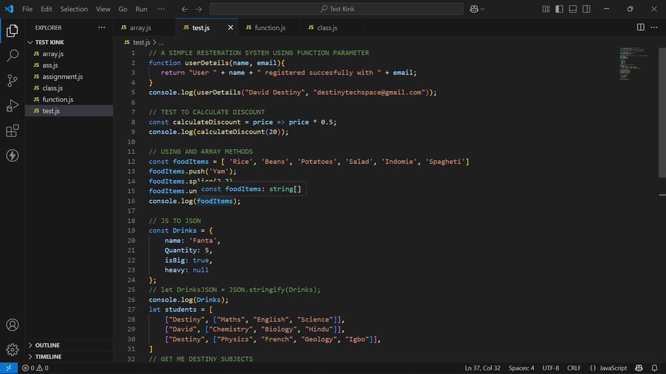Image resolution: width=666 pixels, height=374 pixels.
Task: Open the Extensions view
Action: point(12,131)
